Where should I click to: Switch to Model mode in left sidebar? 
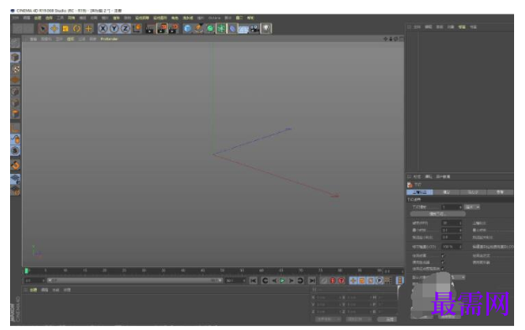point(15,58)
